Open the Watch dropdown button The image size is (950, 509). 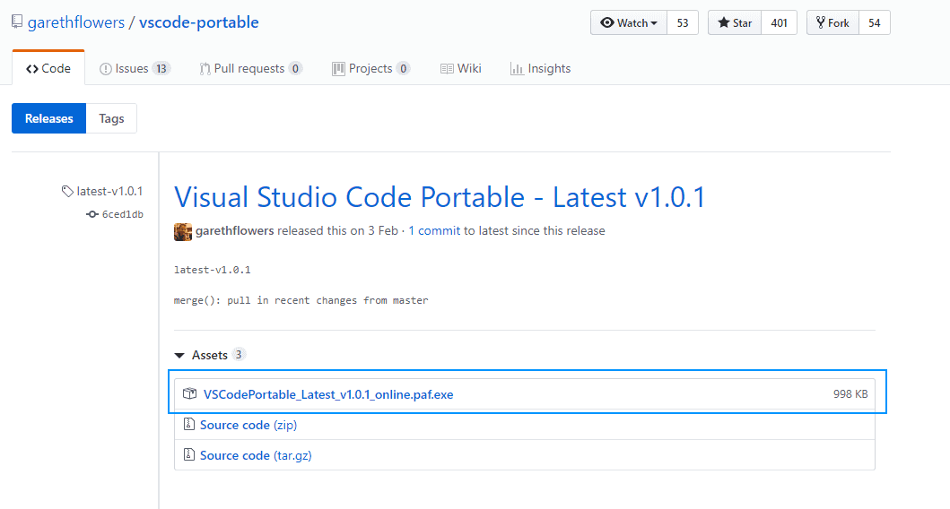click(x=629, y=23)
